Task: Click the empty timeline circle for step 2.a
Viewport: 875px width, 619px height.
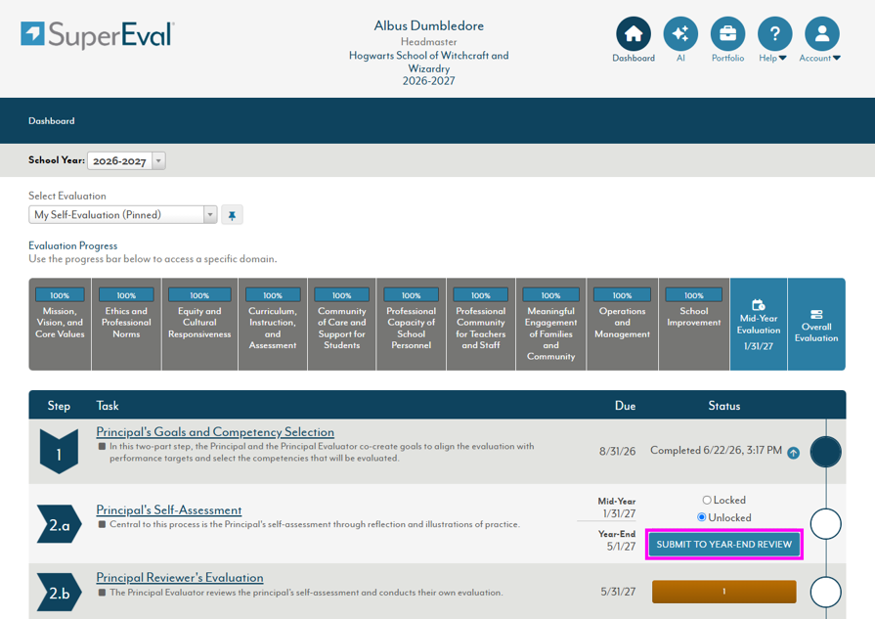Action: pyautogui.click(x=825, y=523)
